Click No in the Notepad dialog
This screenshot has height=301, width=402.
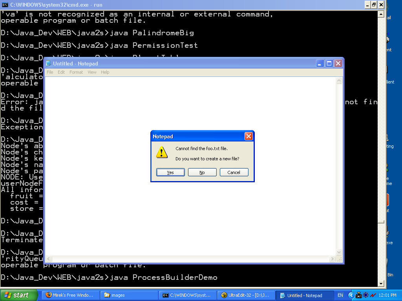[x=202, y=172]
